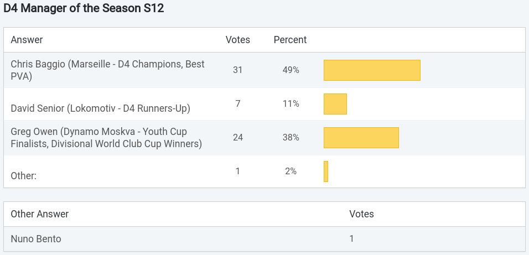
Task: Select the Greg Owen answer text
Action: pyautogui.click(x=106, y=138)
